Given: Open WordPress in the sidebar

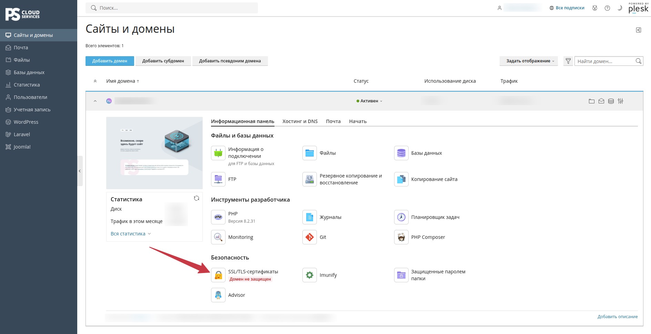Looking at the screenshot, I should tap(39, 122).
